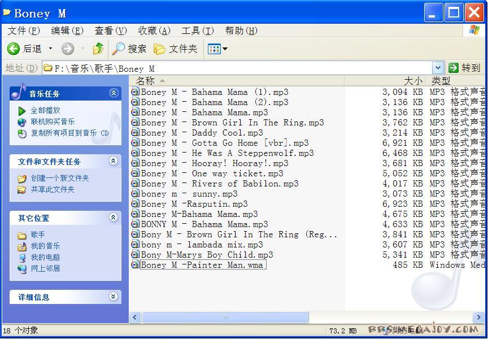The height and width of the screenshot is (339, 488).
Task: Click the My Computer (我的电脑) icon
Action: tap(22, 258)
